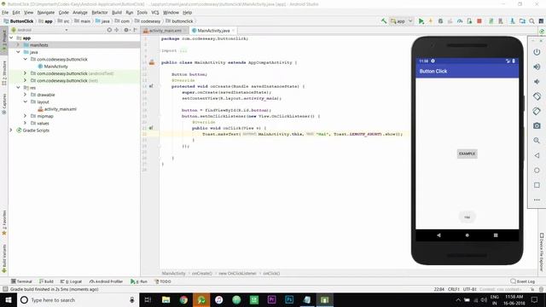Image resolution: width=546 pixels, height=307 pixels.
Task: Click the emulator power button icon
Action: pos(537,52)
